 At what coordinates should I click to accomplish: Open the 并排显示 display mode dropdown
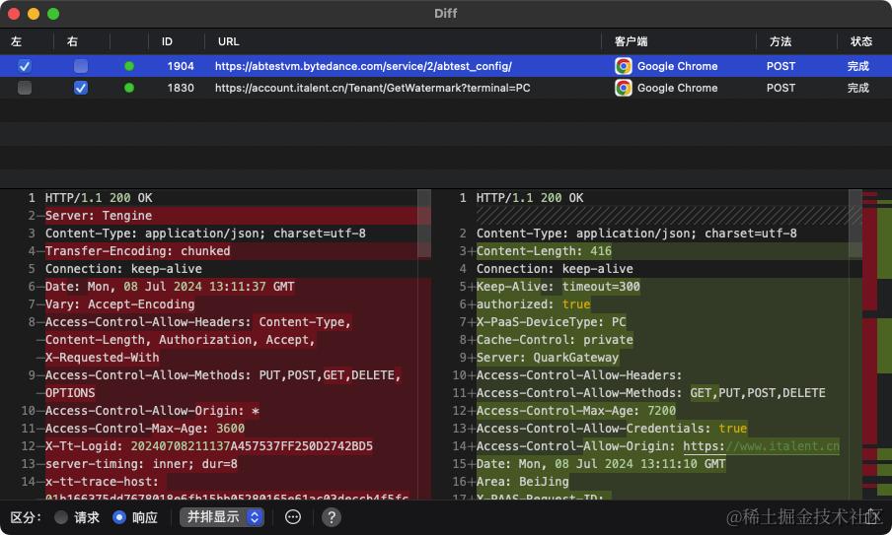tap(222, 517)
